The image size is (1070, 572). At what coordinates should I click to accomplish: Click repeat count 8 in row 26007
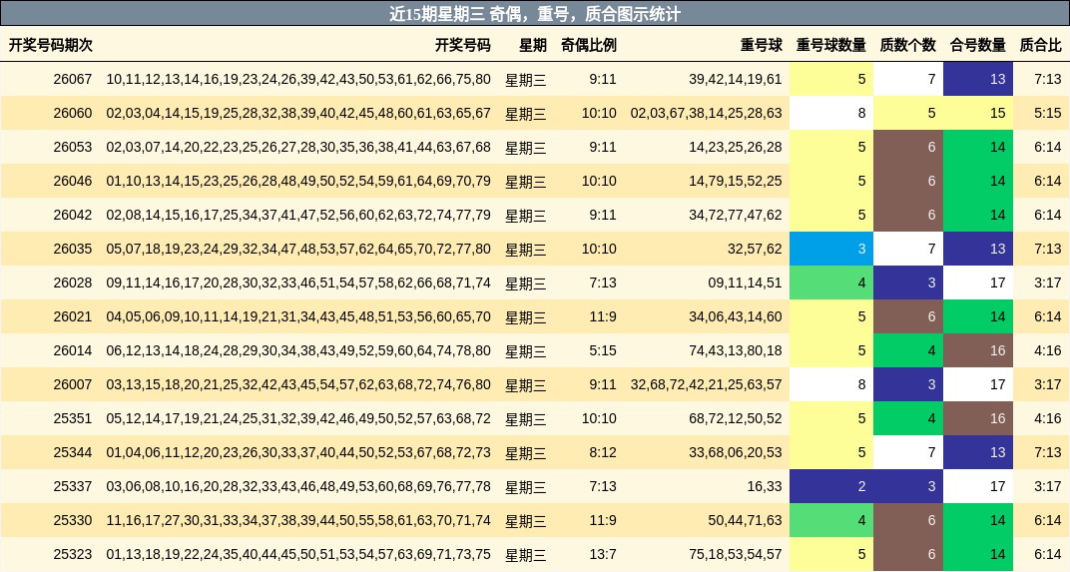831,385
